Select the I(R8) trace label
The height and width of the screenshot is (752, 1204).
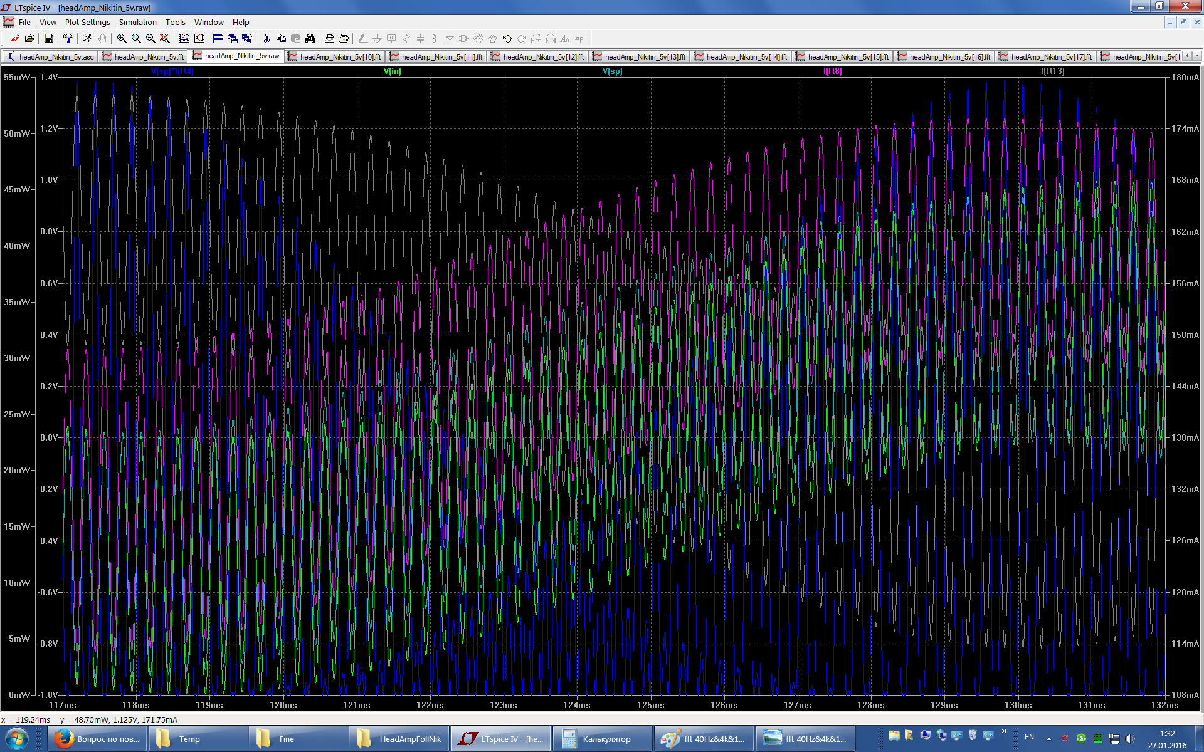coord(832,71)
